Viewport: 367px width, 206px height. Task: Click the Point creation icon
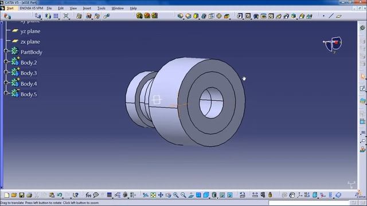[323, 16]
